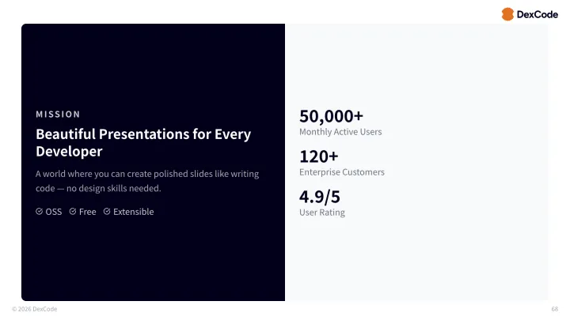The height and width of the screenshot is (320, 570).
Task: Click the slide page number 68
Action: (554, 309)
